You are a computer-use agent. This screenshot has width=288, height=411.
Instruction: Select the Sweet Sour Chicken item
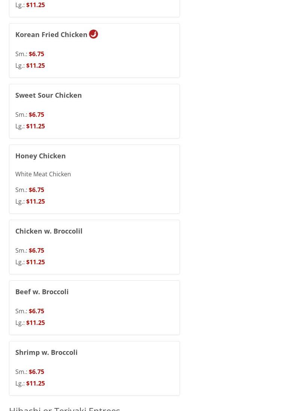tap(95, 111)
